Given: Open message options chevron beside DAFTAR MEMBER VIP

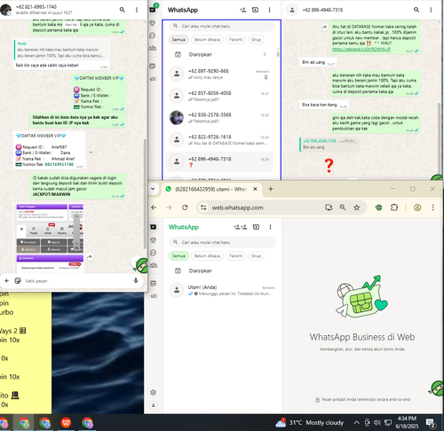Looking at the screenshot, I should 91,153.
